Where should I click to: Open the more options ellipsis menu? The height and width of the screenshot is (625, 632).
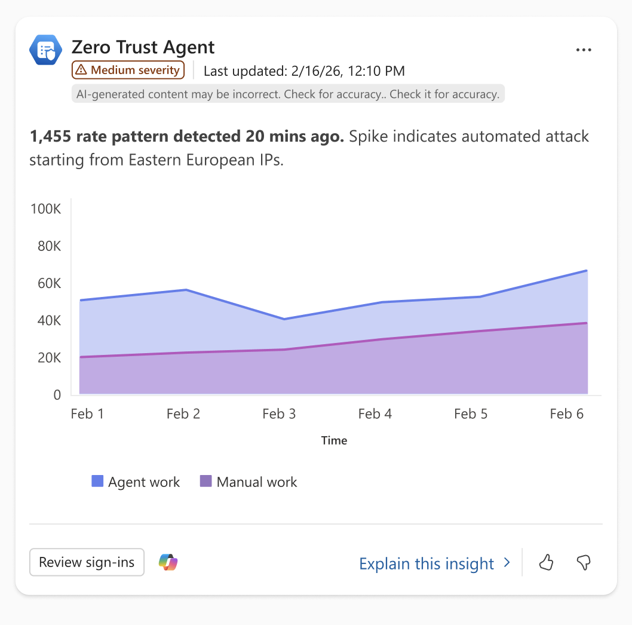pyautogui.click(x=583, y=50)
